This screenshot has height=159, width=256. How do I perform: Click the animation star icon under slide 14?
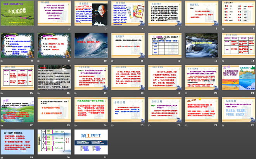click(223, 61)
